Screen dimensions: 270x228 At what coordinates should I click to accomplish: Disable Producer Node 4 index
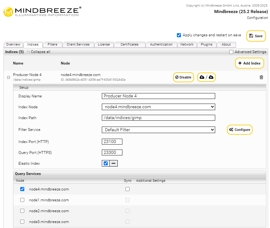coord(183,77)
